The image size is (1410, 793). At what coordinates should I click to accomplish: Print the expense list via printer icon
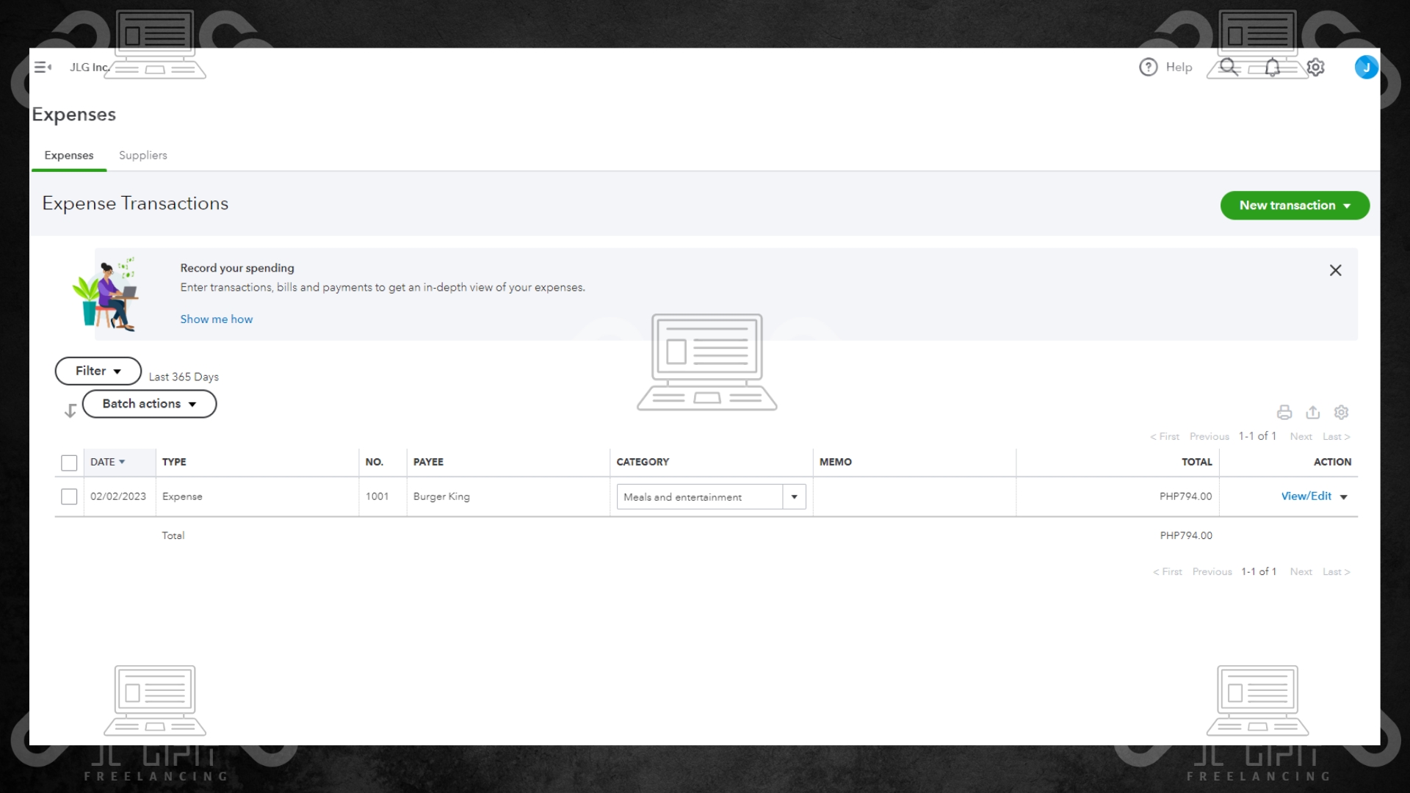point(1284,412)
